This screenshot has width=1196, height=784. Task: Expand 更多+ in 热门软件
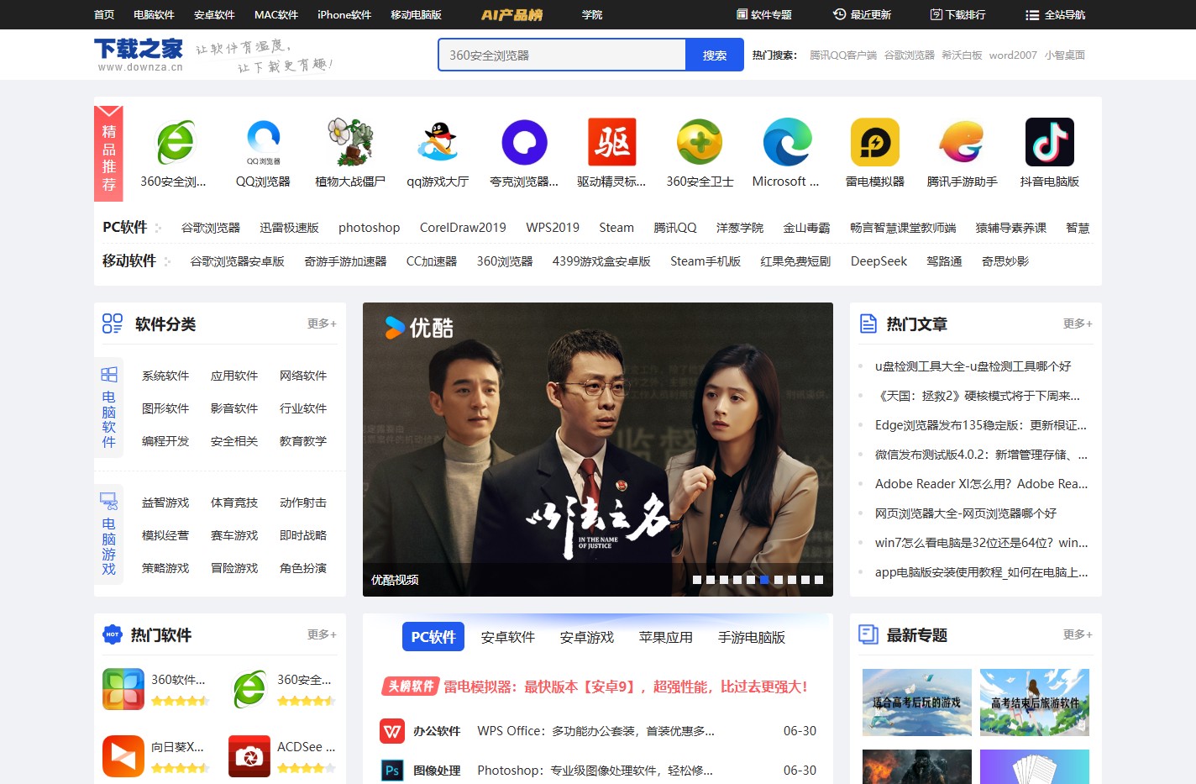pyautogui.click(x=322, y=634)
